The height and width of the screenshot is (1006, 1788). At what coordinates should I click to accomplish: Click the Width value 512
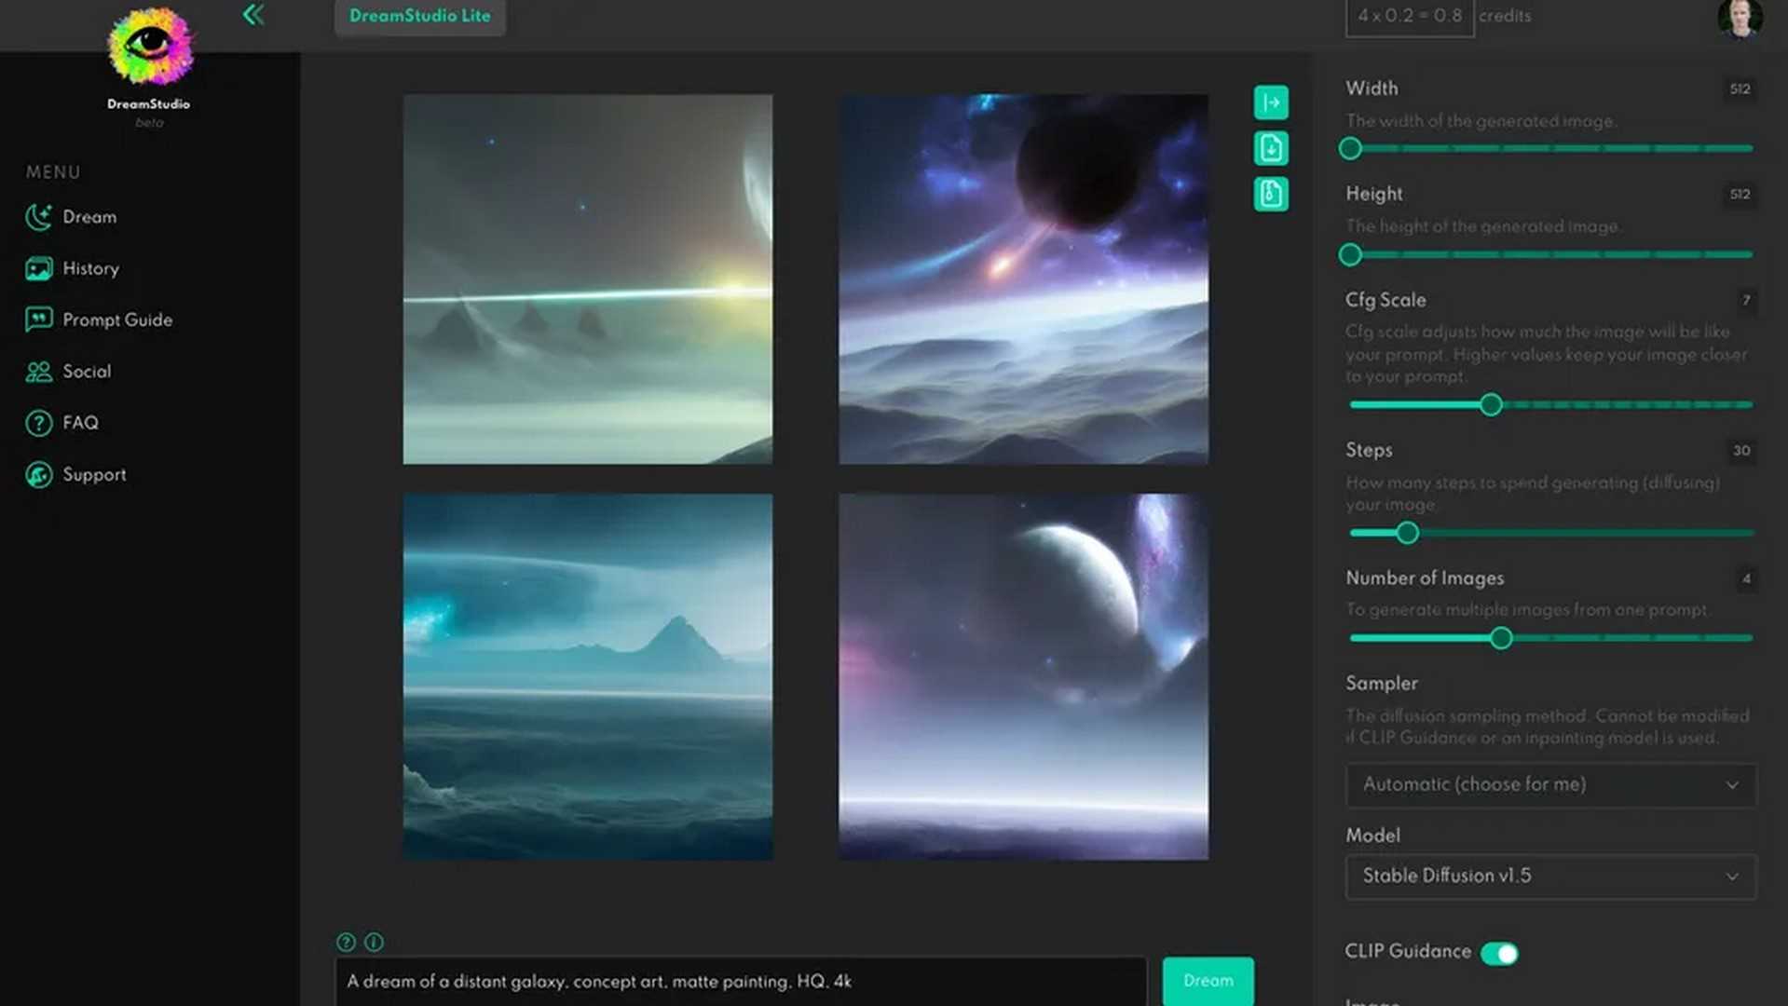pos(1740,89)
